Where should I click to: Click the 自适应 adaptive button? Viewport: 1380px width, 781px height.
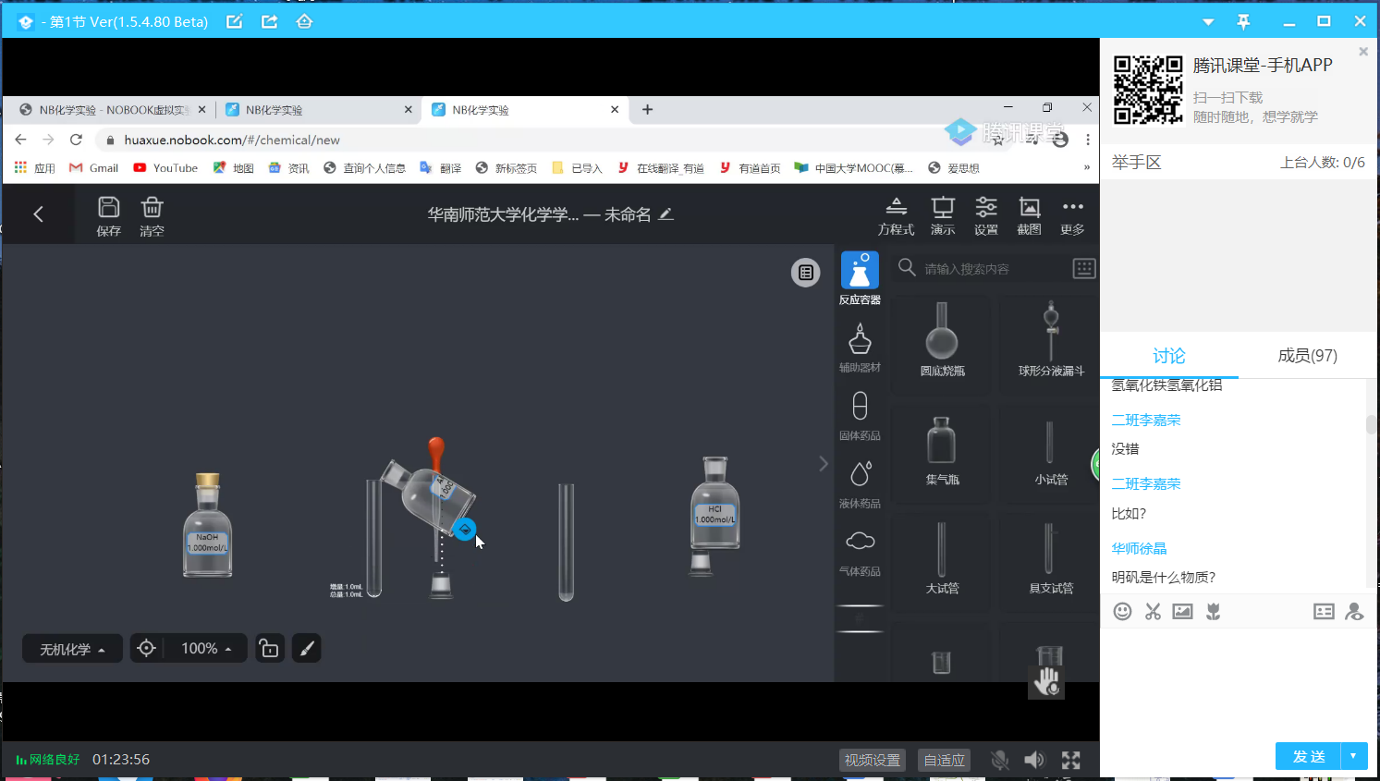coord(944,760)
